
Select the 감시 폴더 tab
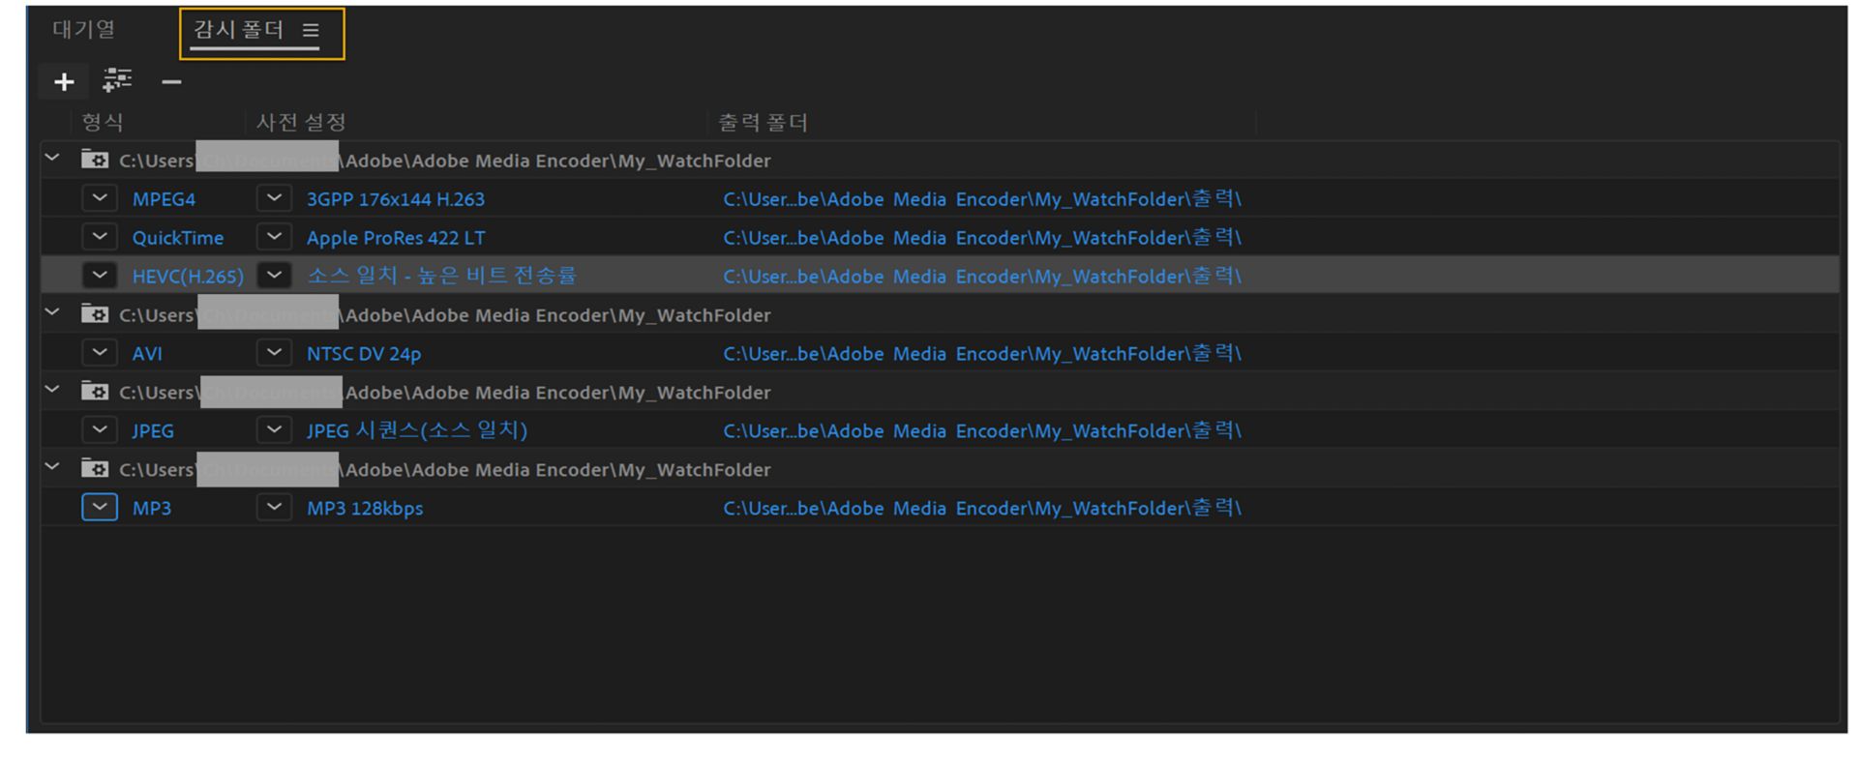point(238,30)
